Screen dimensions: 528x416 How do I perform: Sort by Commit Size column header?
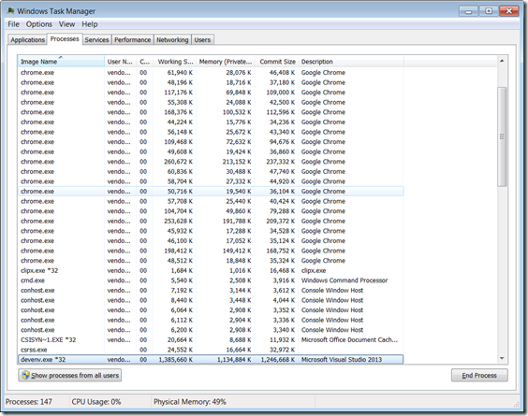[277, 62]
